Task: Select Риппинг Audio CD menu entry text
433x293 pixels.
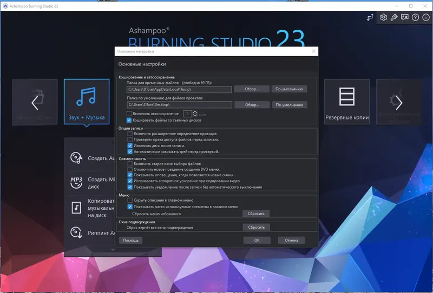Action: click(x=101, y=233)
